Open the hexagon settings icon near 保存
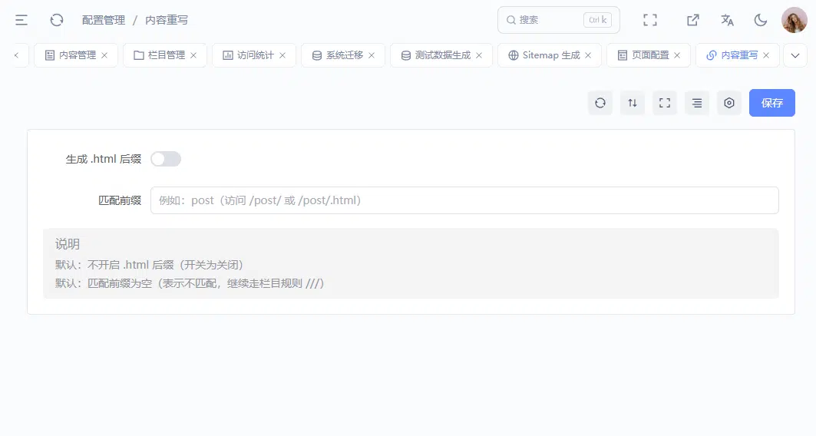The height and width of the screenshot is (436, 816). (729, 103)
